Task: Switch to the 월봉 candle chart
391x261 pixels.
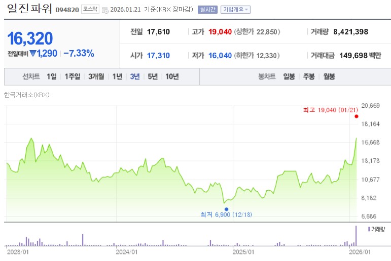Action: pos(329,76)
